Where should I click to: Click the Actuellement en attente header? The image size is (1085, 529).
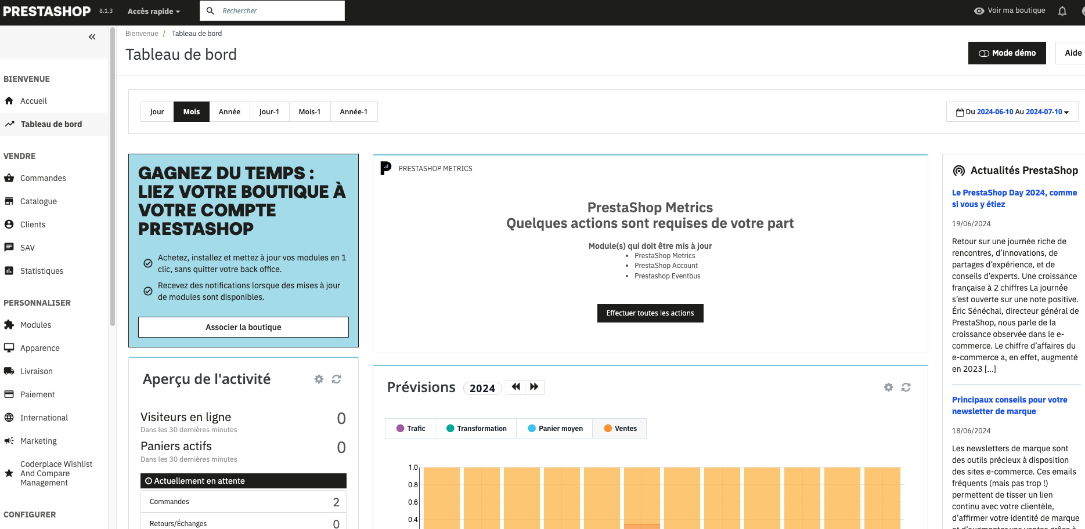point(243,481)
